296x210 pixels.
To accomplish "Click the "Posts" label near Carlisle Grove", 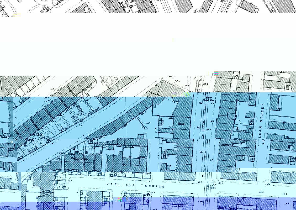I will point(62,153).
